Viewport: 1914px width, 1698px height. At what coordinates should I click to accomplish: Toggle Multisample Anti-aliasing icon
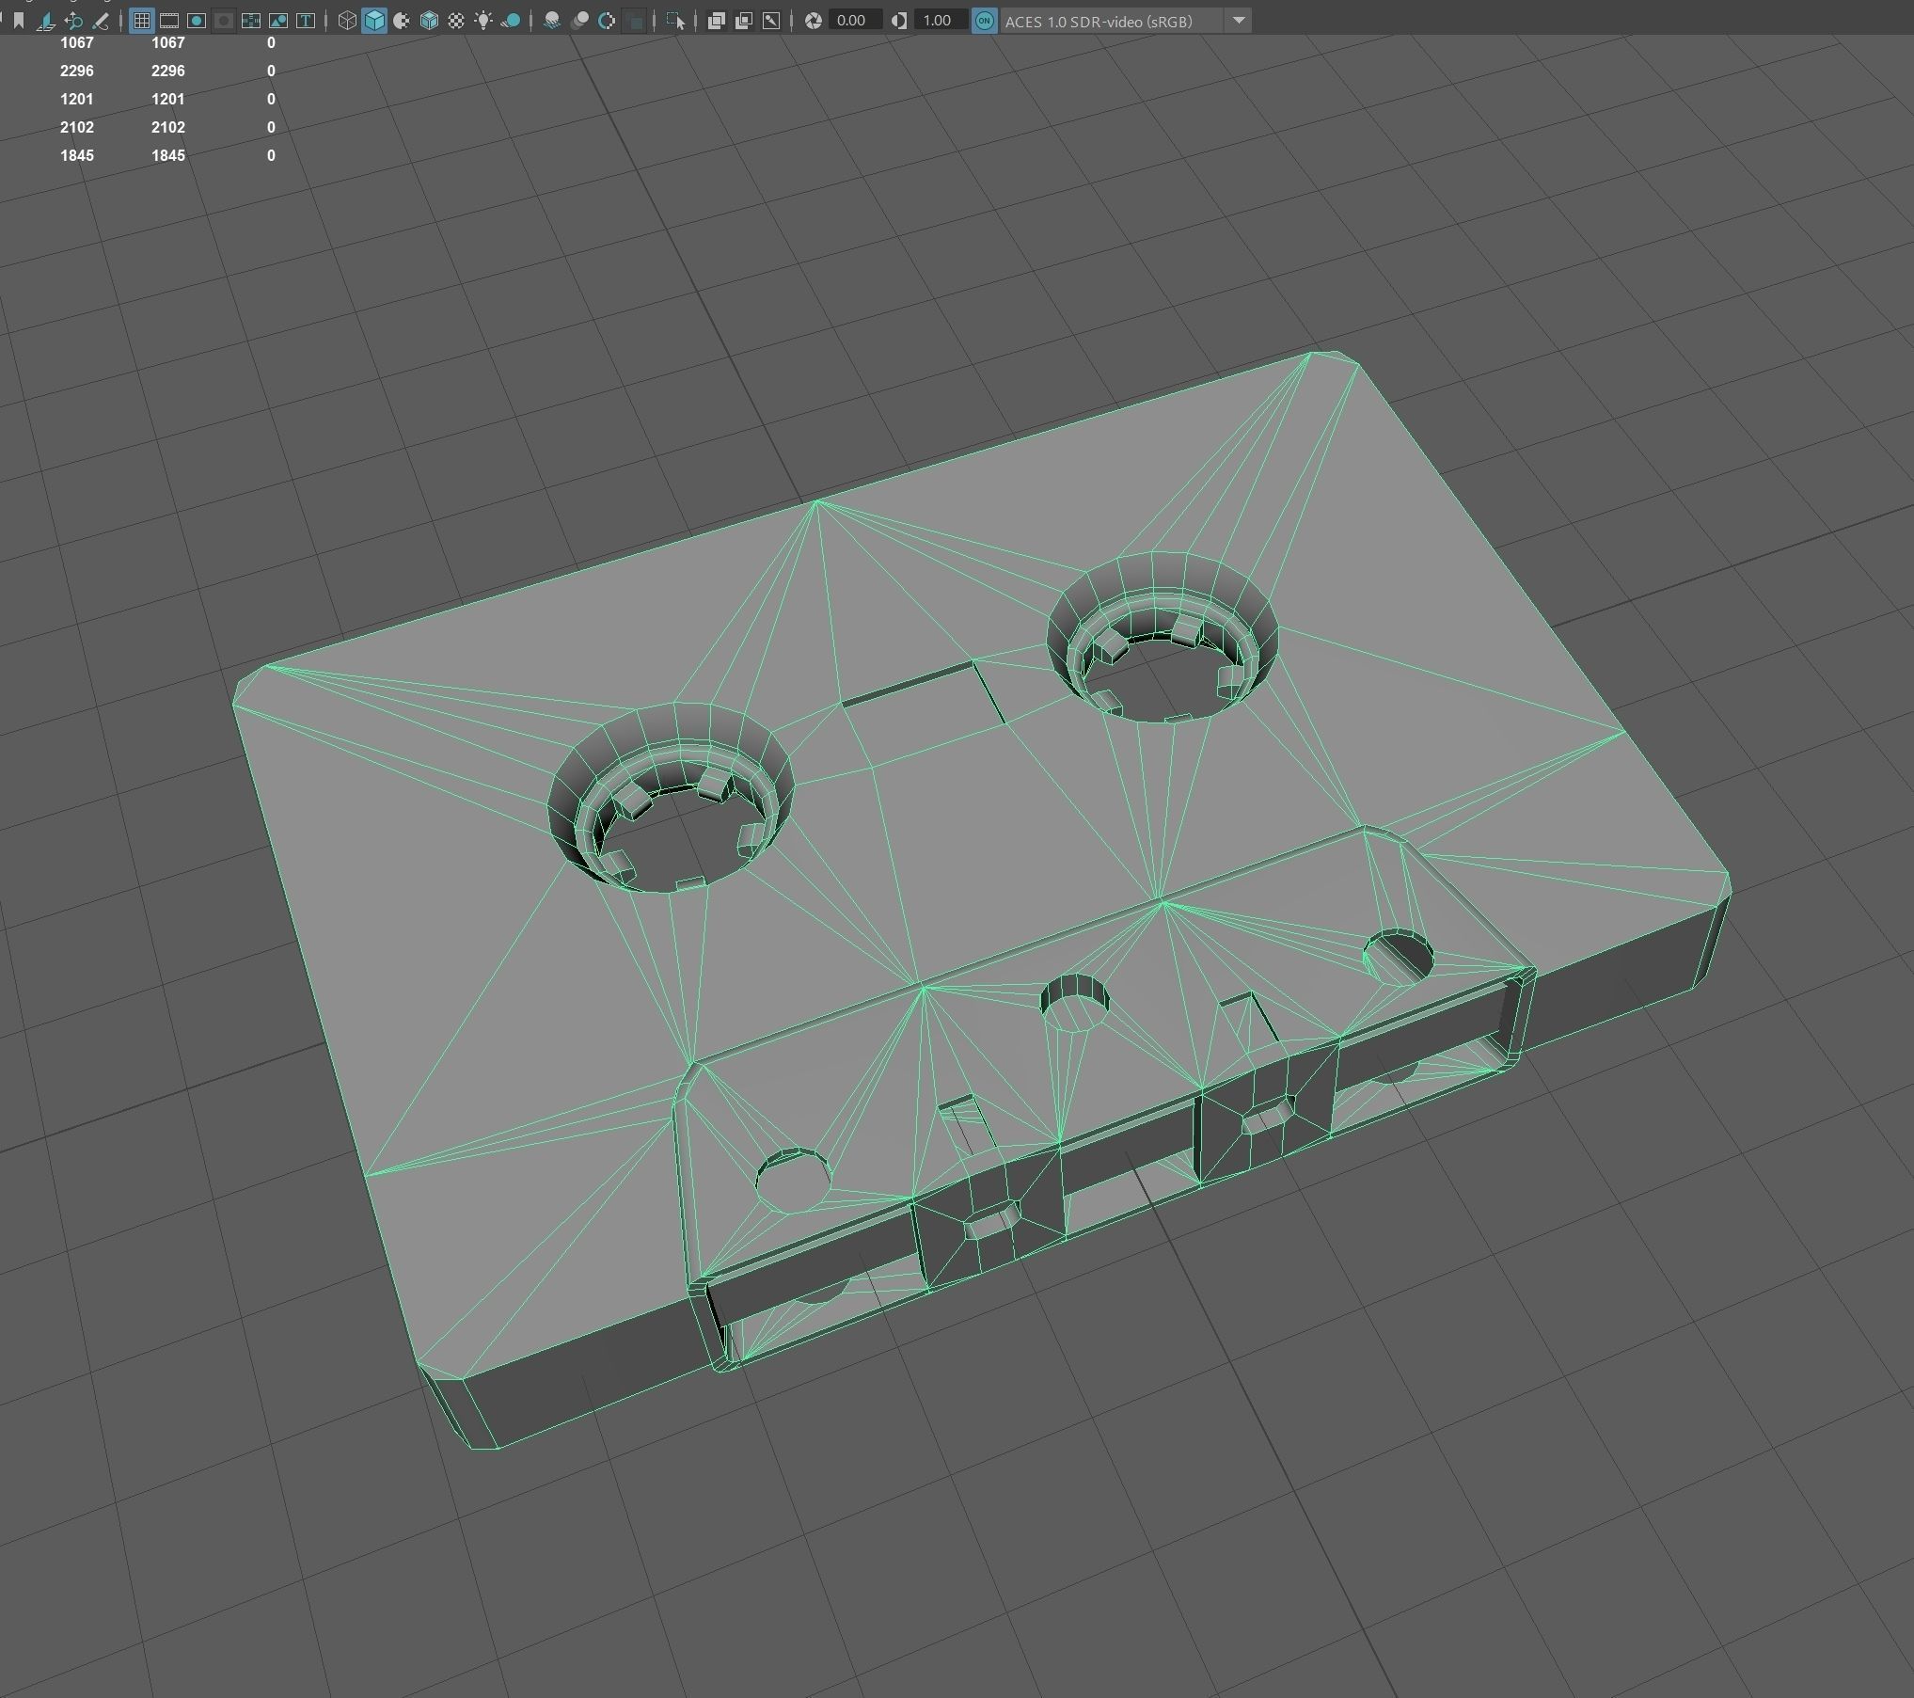[x=607, y=20]
